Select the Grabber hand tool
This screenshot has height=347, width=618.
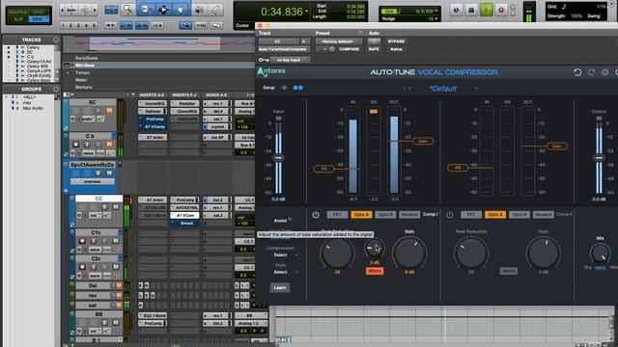[181, 10]
